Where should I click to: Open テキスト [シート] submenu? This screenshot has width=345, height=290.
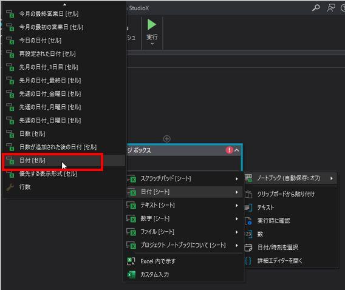(x=185, y=205)
